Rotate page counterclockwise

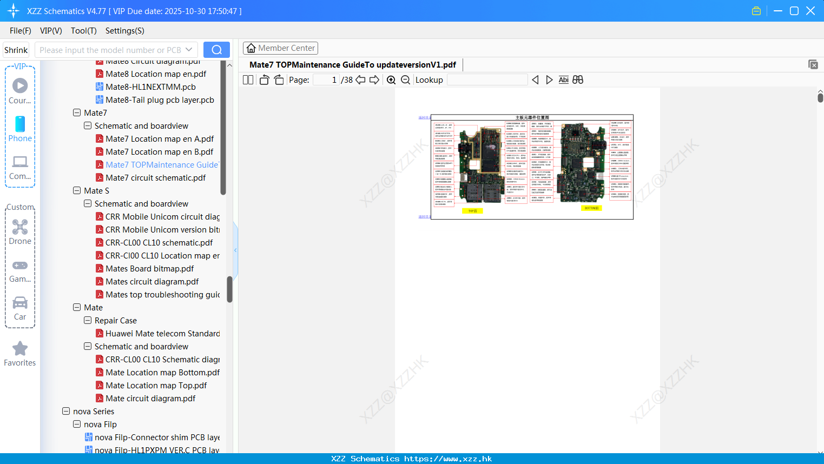coord(265,80)
